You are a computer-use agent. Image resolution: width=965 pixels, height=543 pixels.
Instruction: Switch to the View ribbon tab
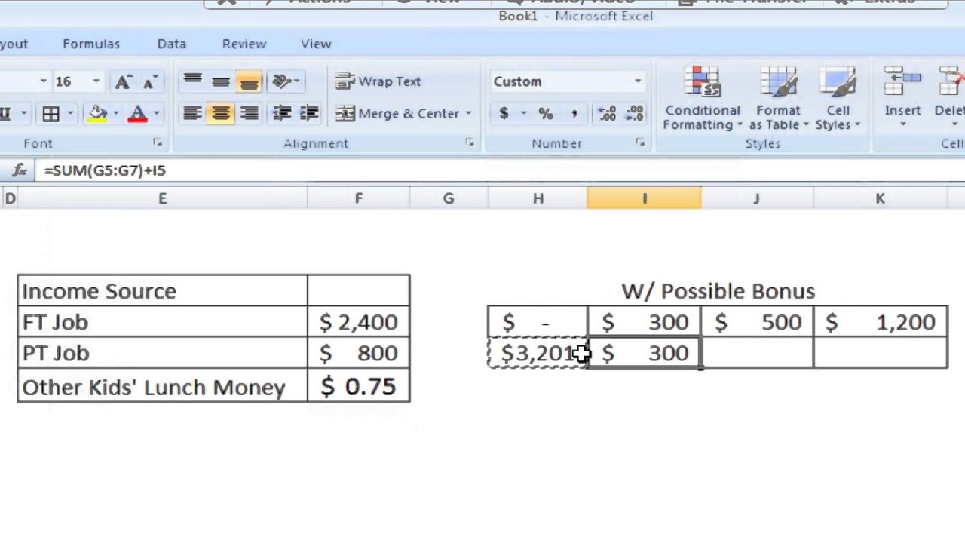point(316,44)
